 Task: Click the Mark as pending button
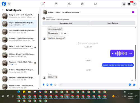(x=66, y=23)
